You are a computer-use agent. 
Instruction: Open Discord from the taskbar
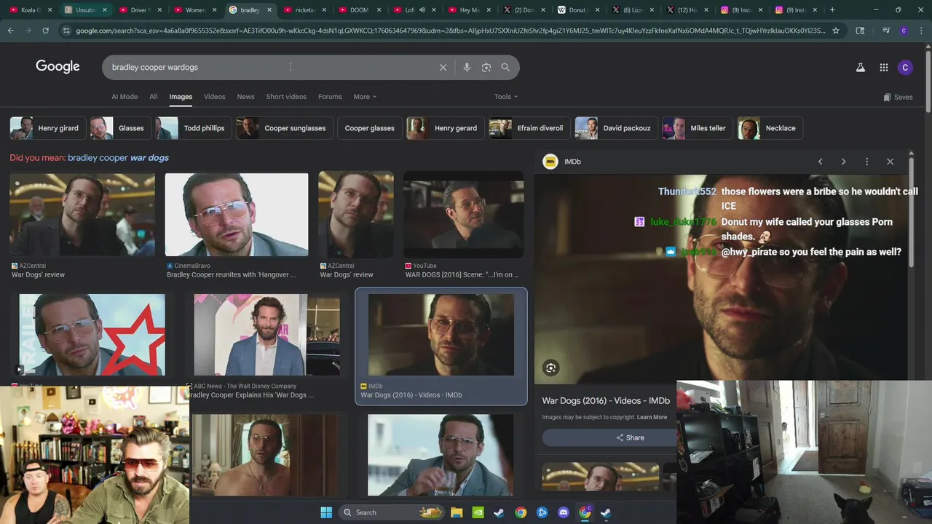click(x=563, y=512)
